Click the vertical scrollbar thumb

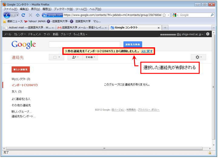213,87
